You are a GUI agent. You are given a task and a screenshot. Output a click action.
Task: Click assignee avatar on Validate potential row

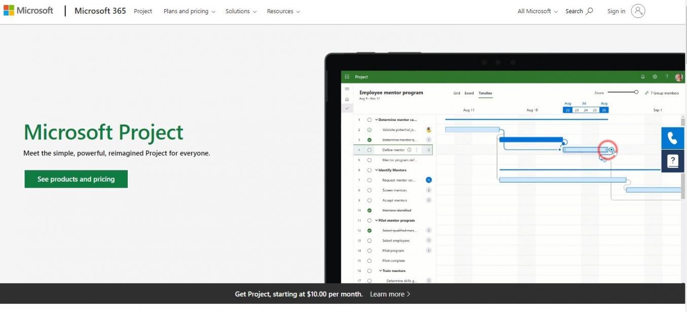pos(429,130)
